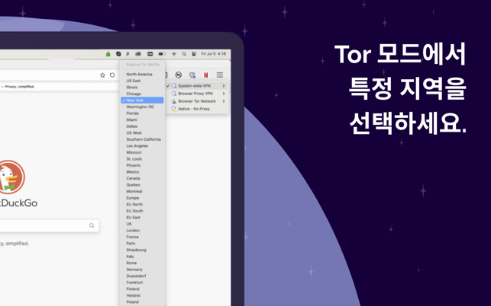This screenshot has height=306, width=491.
Task: Click the shield icon beside Browser Proxy VPN
Action: [x=174, y=94]
